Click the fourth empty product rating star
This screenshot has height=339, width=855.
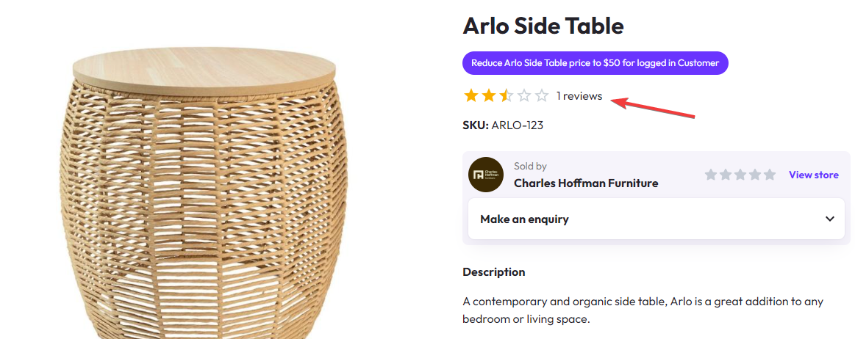coord(524,95)
